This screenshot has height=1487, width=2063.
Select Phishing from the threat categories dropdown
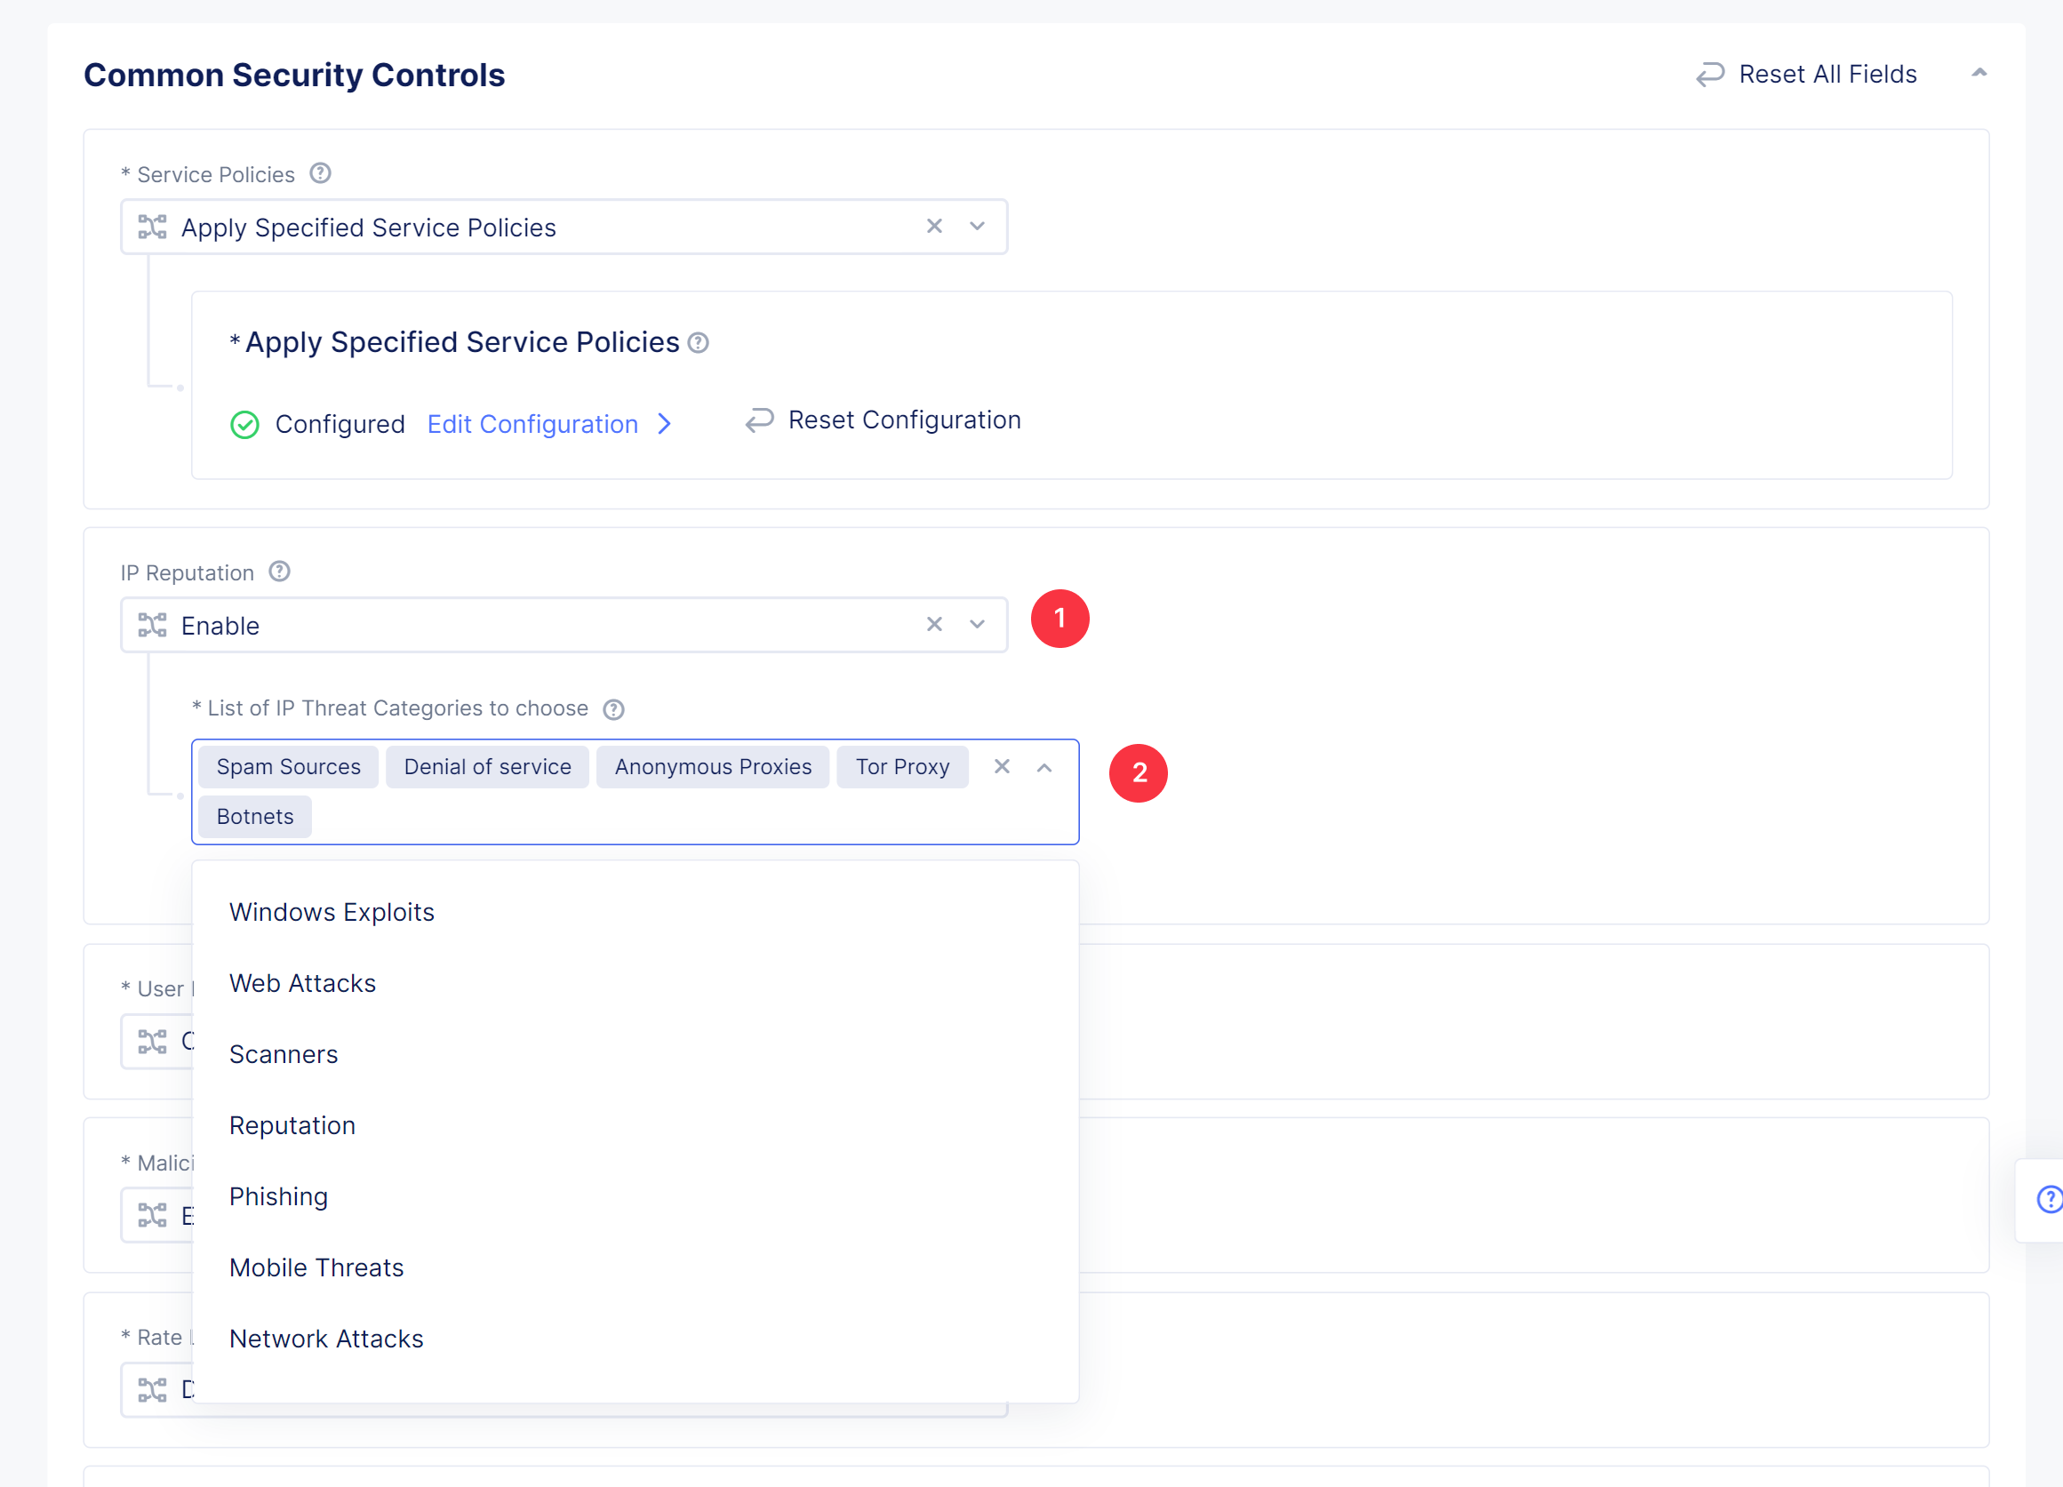[x=277, y=1195]
